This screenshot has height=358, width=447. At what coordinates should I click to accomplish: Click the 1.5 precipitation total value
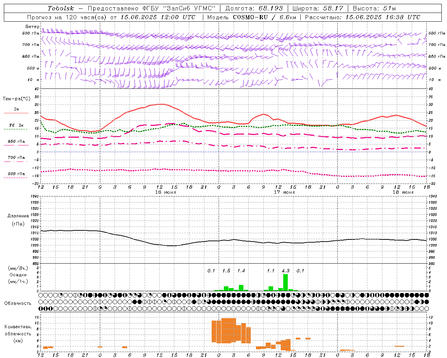(226, 271)
